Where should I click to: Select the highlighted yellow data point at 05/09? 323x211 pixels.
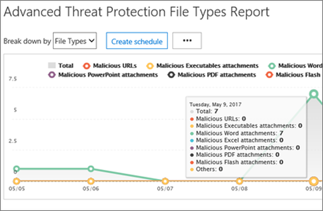pyautogui.click(x=314, y=181)
